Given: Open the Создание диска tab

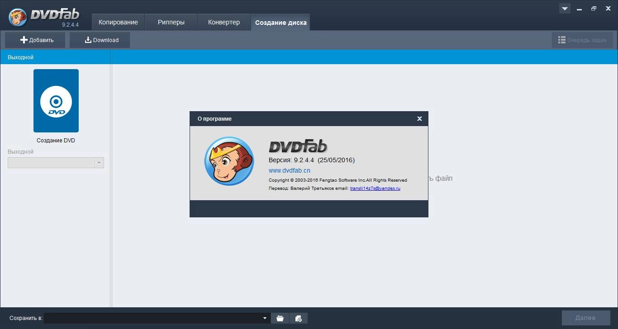Looking at the screenshot, I should pyautogui.click(x=280, y=22).
